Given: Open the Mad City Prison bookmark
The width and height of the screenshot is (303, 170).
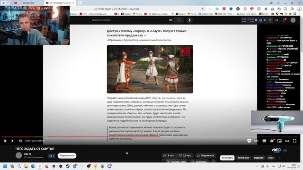Looking at the screenshot, I should coord(224,14).
